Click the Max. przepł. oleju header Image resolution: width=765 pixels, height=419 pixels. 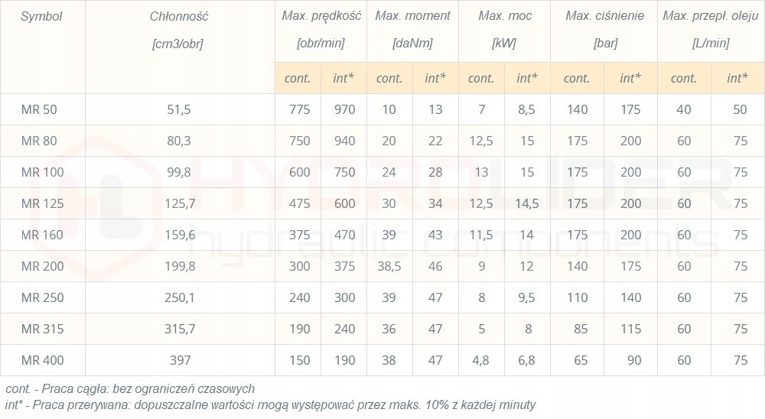[711, 16]
